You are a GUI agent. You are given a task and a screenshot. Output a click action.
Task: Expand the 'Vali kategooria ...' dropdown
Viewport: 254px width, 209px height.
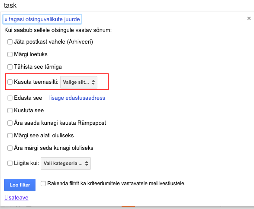(x=66, y=163)
